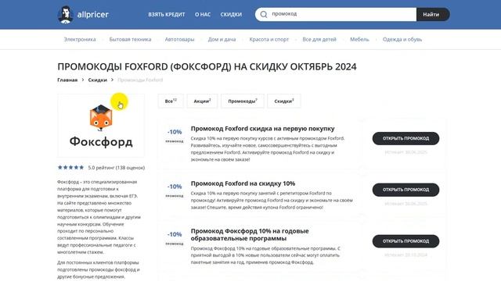Screen dimensions: 501x281
Task: Go to Скидки breadcrumb link
Action: [97, 80]
